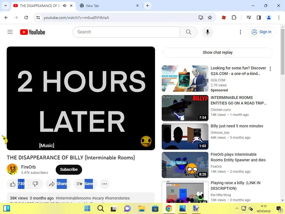This screenshot has height=214, width=285.
Task: Bookmark this page with star icon
Action: [210, 18]
